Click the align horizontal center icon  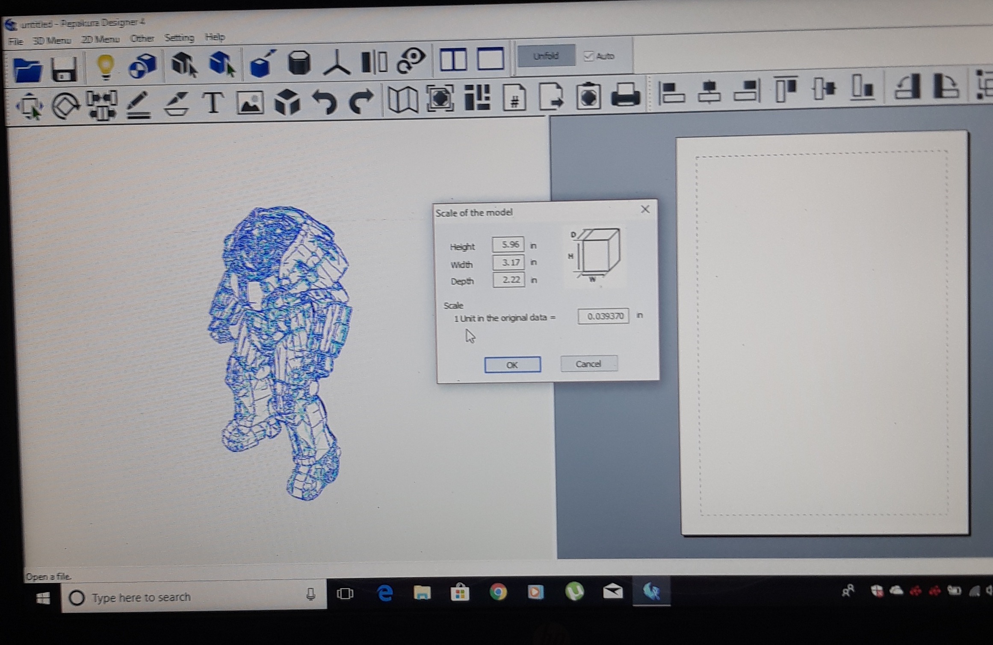pyautogui.click(x=709, y=91)
